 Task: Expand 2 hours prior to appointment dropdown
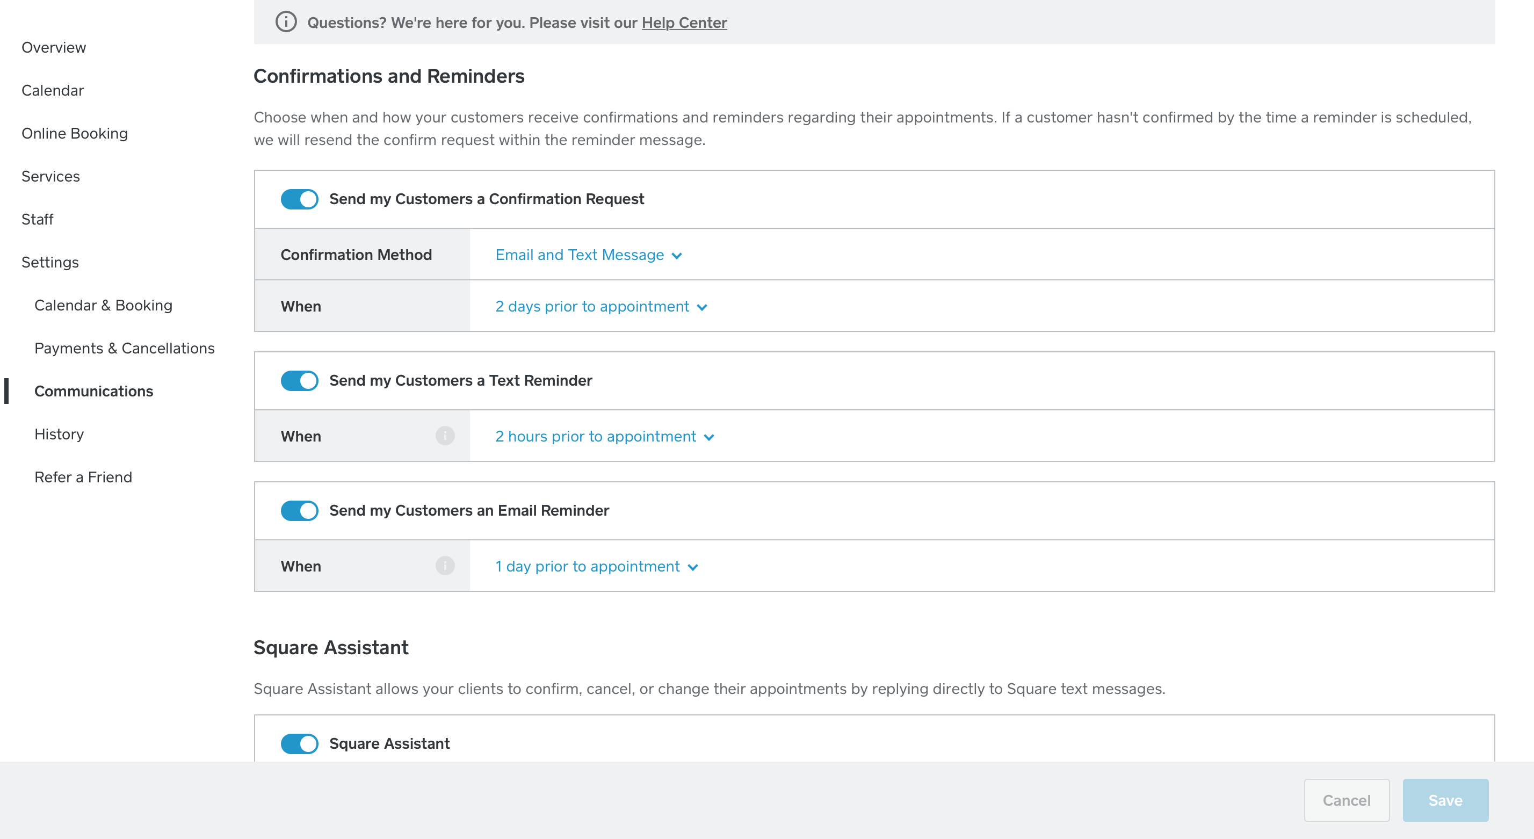tap(604, 437)
